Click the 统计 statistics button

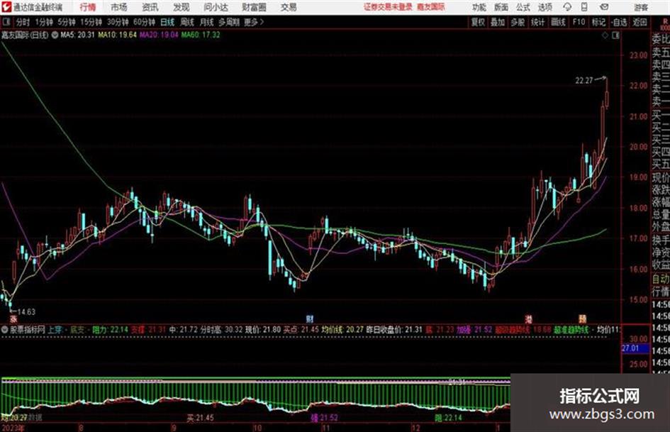(x=537, y=22)
